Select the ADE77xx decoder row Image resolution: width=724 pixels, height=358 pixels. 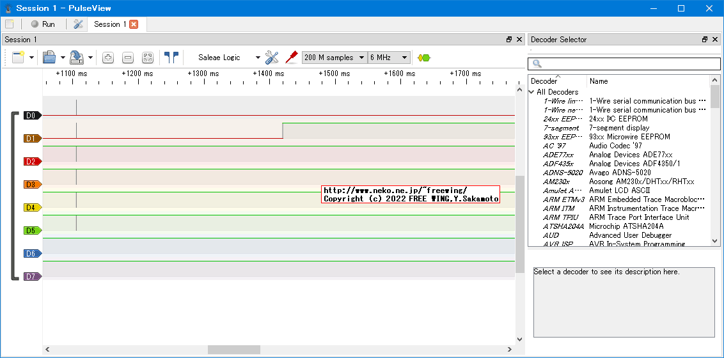[x=618, y=155]
